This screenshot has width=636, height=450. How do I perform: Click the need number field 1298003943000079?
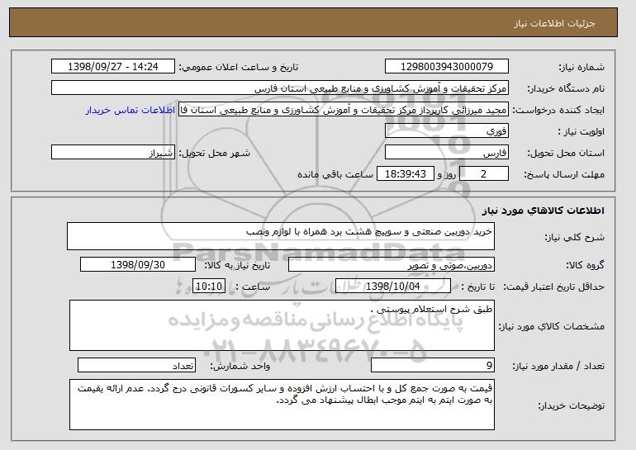(447, 67)
